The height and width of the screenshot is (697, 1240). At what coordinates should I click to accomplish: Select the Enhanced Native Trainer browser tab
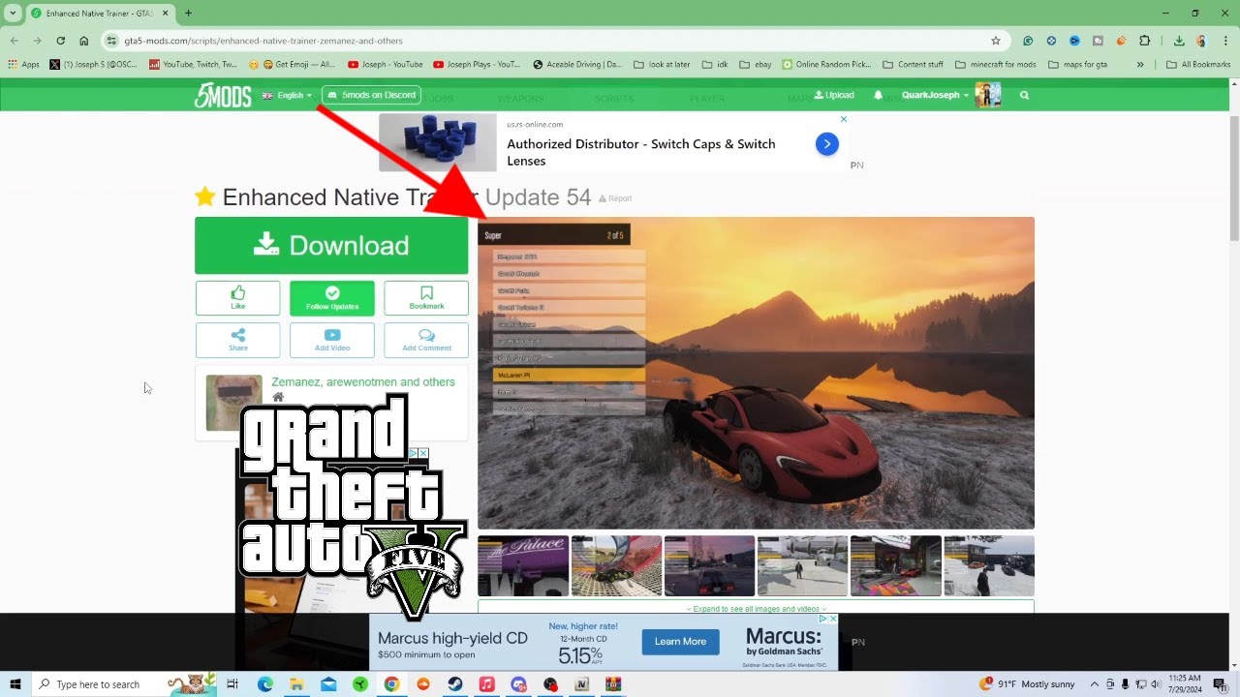100,14
